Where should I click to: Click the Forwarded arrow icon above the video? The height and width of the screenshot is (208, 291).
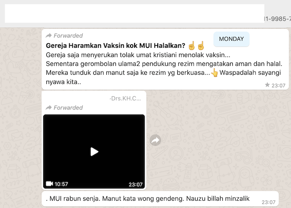tap(49, 108)
